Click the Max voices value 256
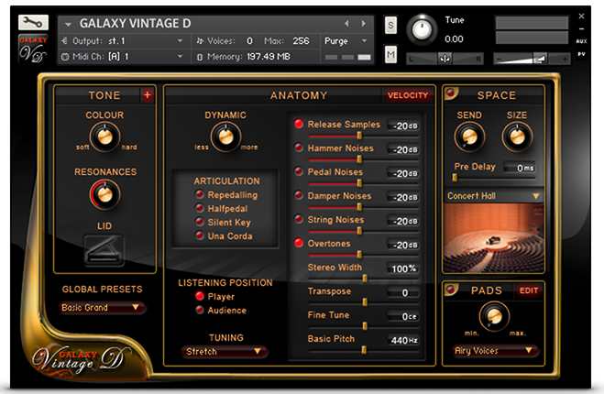Viewport: 604px width, 394px height. 301,41
